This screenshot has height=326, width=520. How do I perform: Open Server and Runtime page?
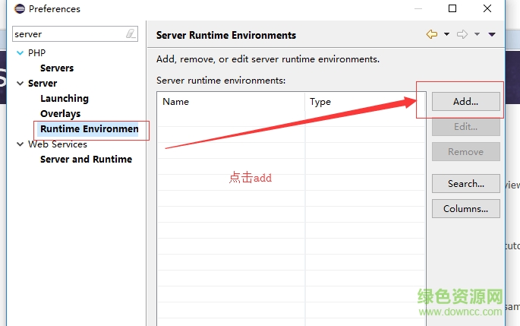click(87, 160)
